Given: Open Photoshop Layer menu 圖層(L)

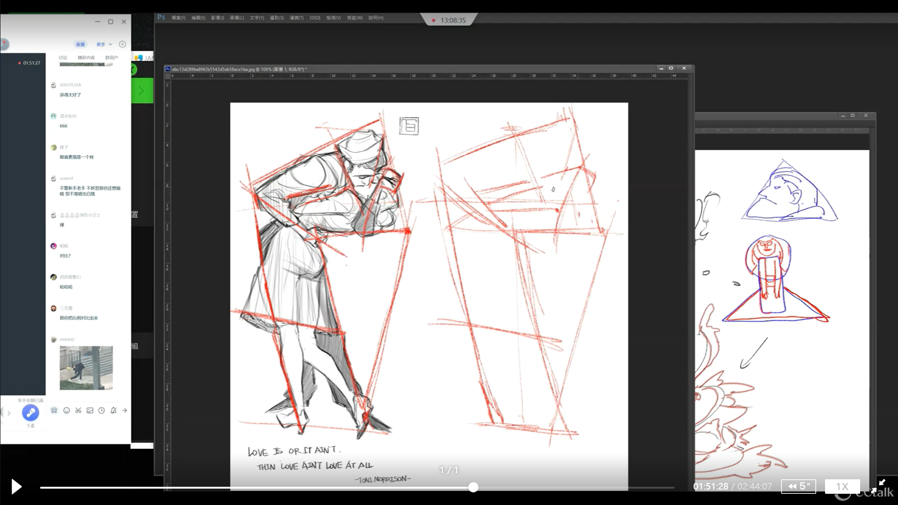Looking at the screenshot, I should pos(237,18).
